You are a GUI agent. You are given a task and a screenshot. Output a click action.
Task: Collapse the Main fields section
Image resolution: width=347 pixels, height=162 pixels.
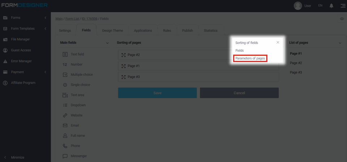click(107, 43)
